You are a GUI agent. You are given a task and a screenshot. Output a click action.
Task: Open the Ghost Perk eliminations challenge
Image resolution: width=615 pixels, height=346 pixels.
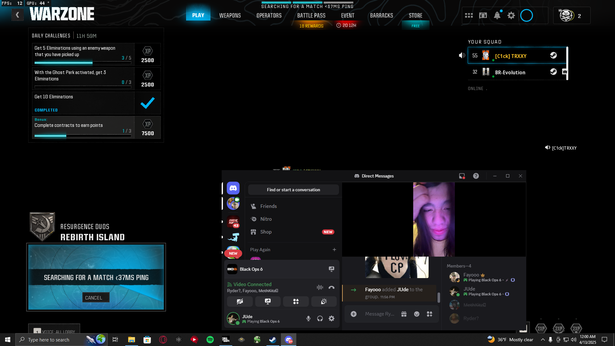(x=96, y=78)
